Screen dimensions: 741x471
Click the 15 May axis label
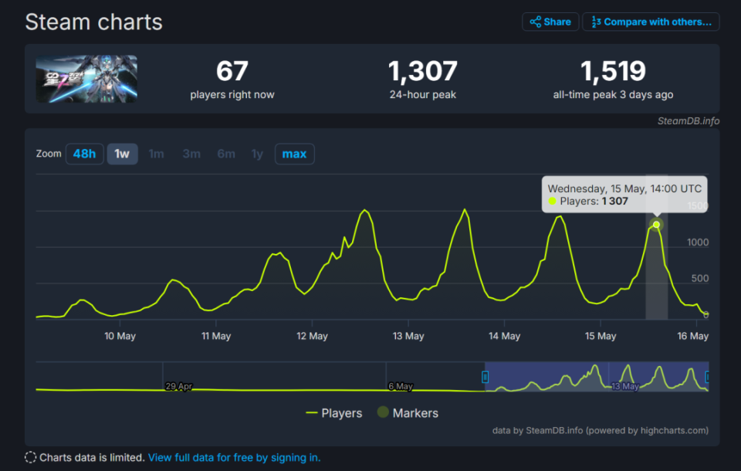601,336
